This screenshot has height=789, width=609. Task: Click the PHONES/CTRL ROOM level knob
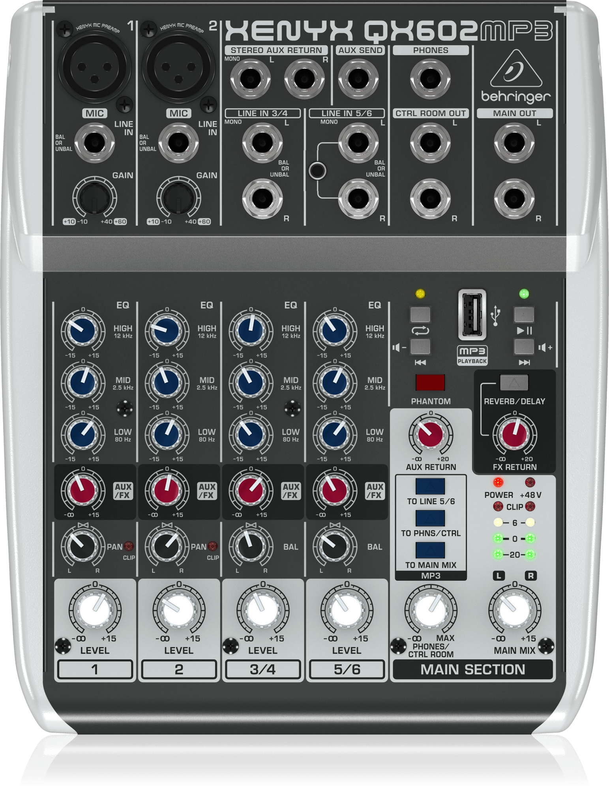click(431, 610)
